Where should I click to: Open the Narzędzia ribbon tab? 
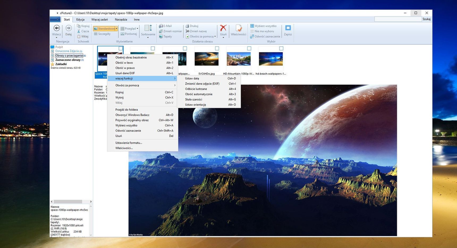121,19
